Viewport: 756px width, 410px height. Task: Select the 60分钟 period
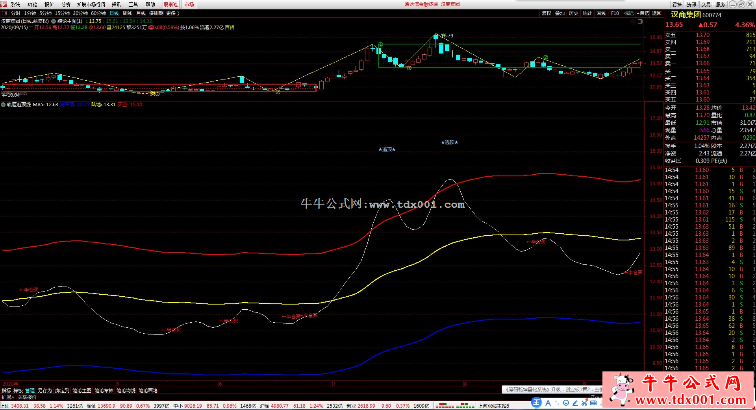(98, 13)
